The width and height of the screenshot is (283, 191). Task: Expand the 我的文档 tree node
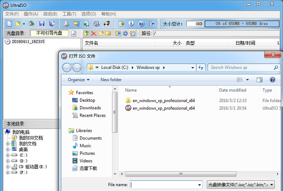(x=8, y=144)
